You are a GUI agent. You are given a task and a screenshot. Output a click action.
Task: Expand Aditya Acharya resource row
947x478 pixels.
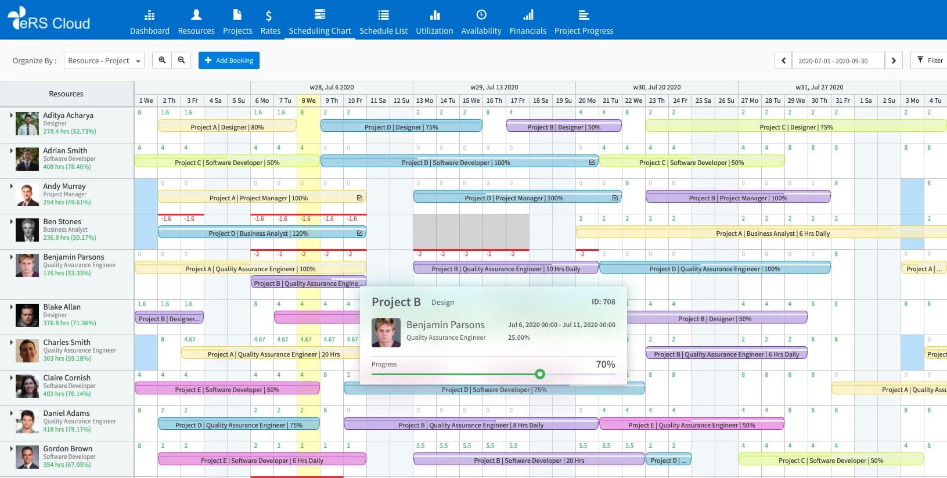click(11, 115)
